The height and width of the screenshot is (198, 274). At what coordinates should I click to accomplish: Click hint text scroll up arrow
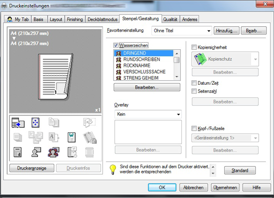point(213,167)
